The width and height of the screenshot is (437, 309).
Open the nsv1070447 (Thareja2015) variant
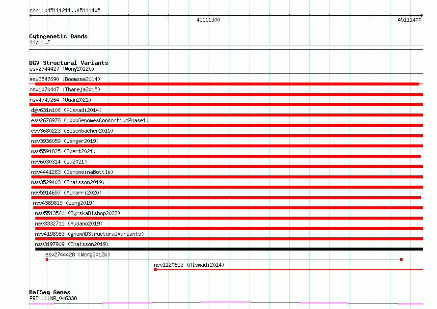pyautogui.click(x=65, y=89)
